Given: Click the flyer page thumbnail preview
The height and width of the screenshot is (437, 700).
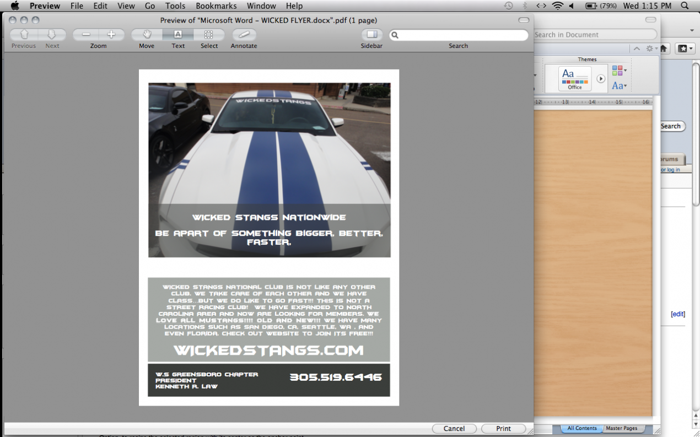Looking at the screenshot, I should coord(269,238).
